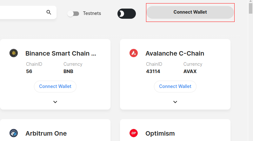
Task: Toggle the dark mode switch
Action: click(x=126, y=13)
